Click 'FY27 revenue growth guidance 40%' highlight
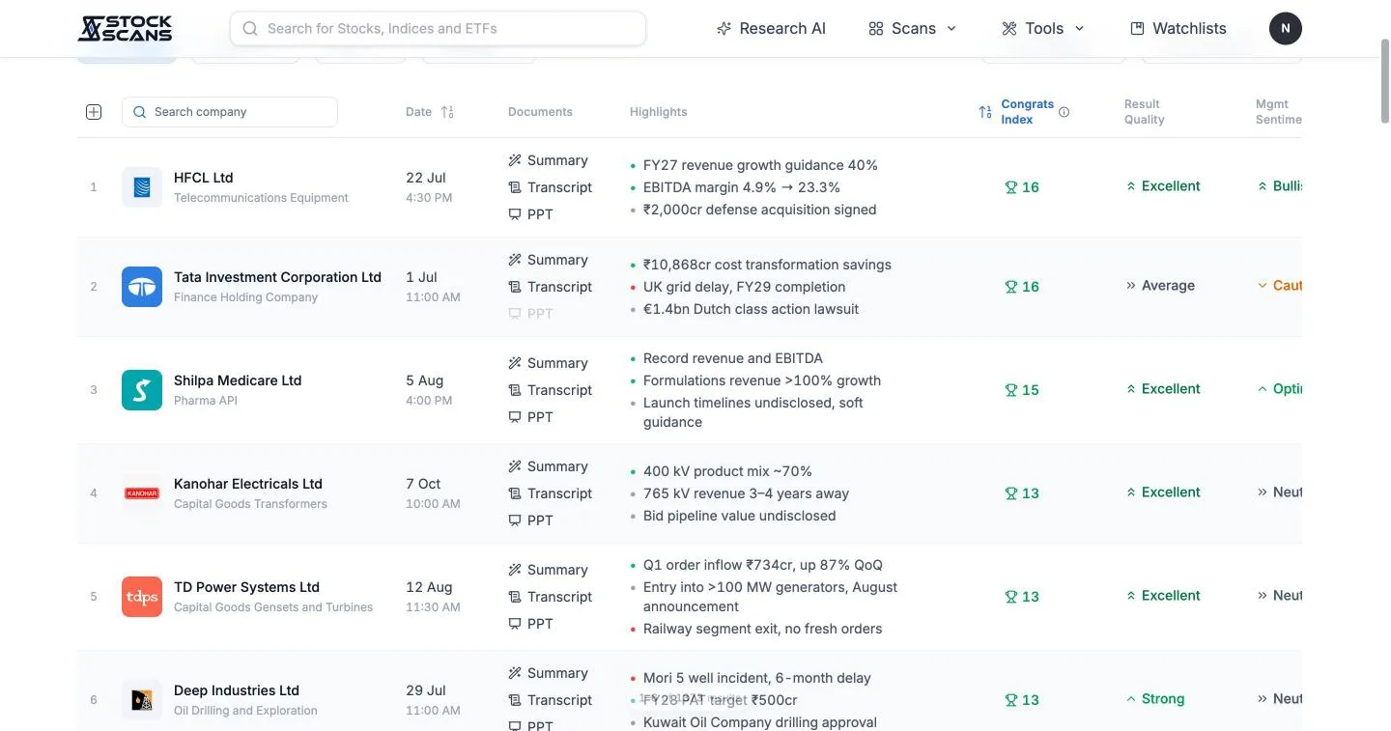Image resolution: width=1391 pixels, height=731 pixels. pos(760,165)
